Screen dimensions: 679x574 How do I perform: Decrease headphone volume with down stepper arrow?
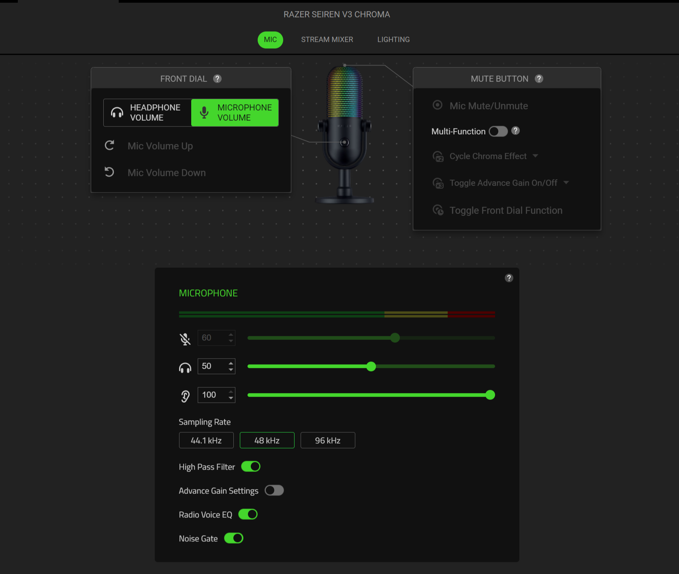pyautogui.click(x=231, y=370)
